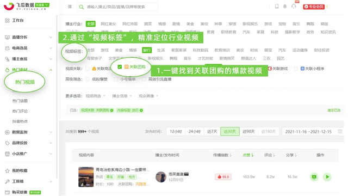The image size is (348, 196).
Task: Open the 青岛治愈系海边小路 video thumbnail
Action: click(86, 177)
